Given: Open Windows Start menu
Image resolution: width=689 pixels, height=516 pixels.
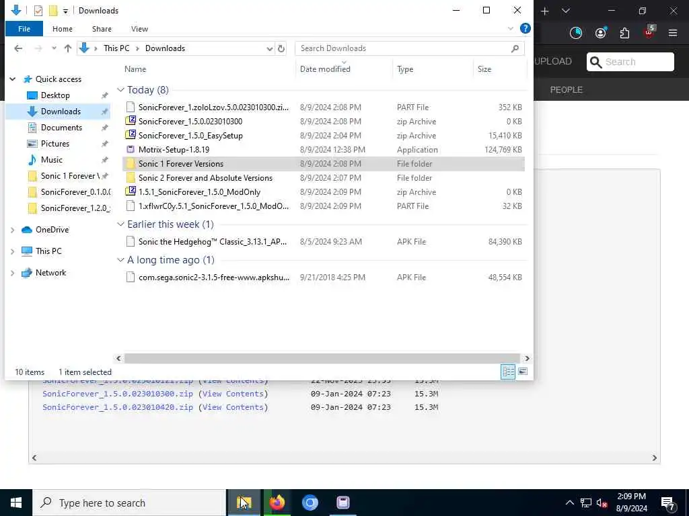Looking at the screenshot, I should click(x=16, y=503).
